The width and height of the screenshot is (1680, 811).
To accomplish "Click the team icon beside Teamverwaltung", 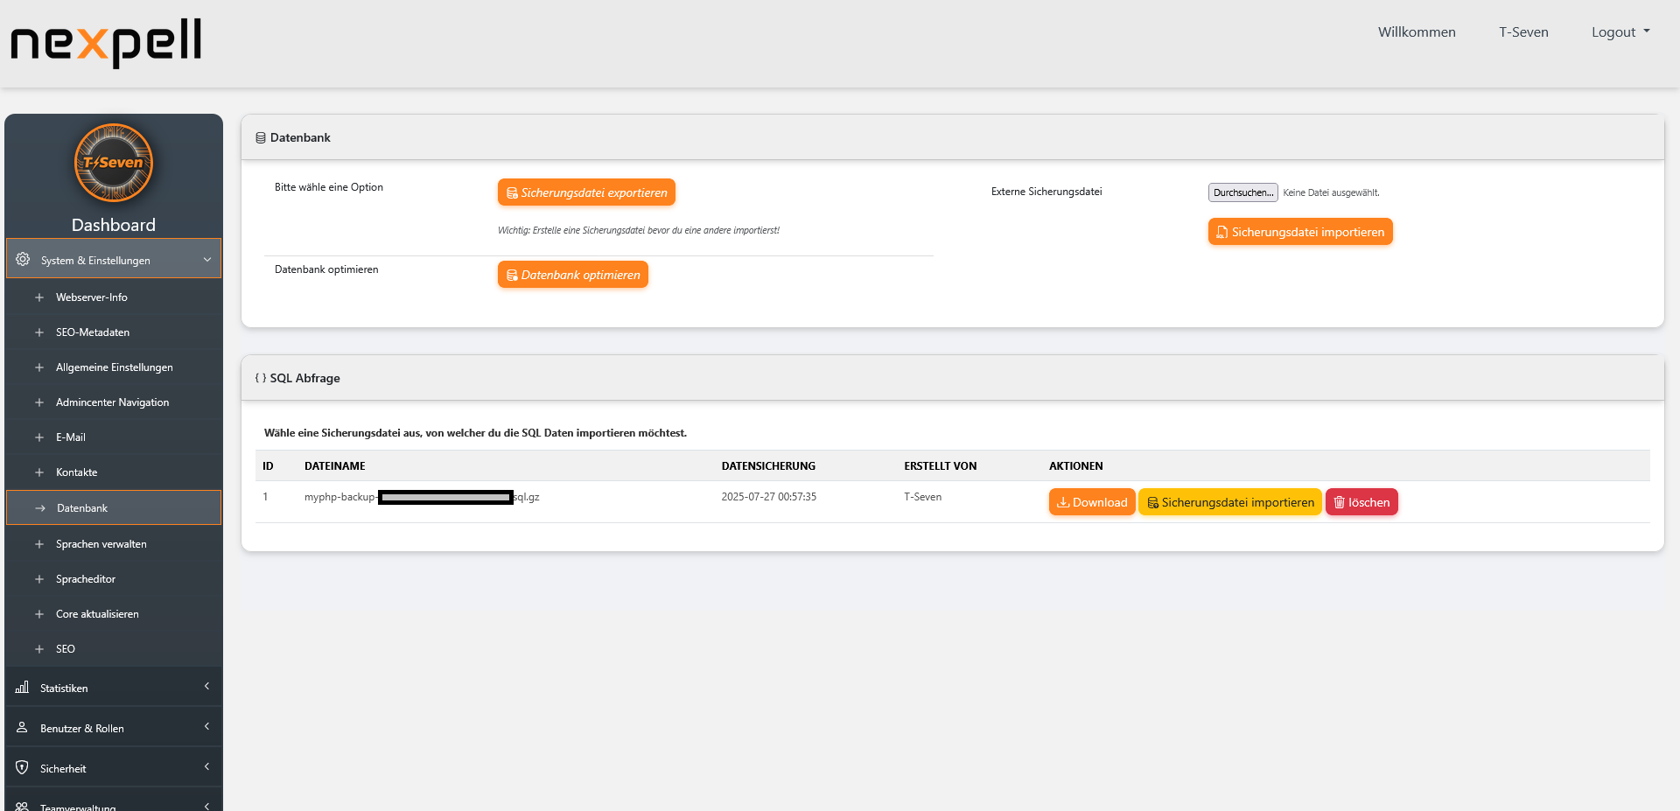I will 21,805.
